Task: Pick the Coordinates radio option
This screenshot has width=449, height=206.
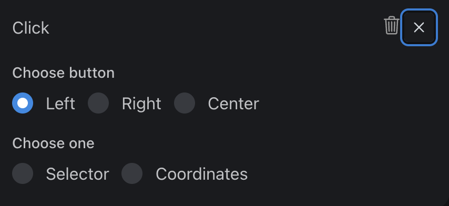Action: pos(132,173)
